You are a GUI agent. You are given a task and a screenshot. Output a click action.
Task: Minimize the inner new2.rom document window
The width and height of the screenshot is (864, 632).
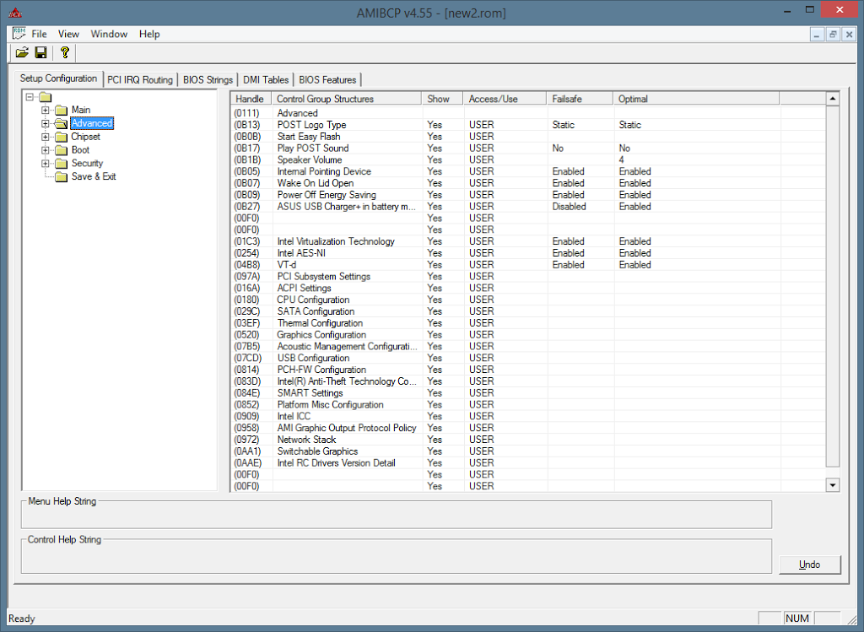click(817, 34)
